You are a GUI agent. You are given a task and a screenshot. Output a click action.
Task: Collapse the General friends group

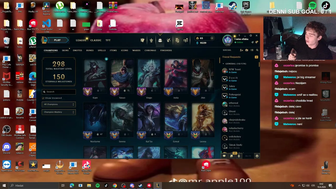point(223,64)
